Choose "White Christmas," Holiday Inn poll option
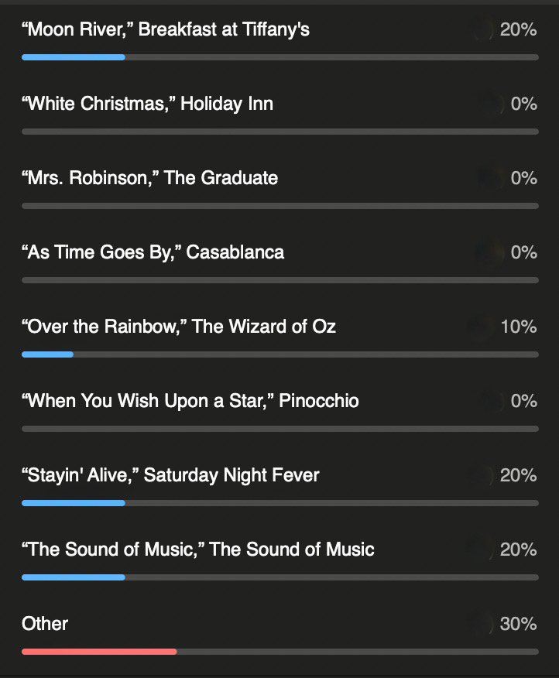Image resolution: width=559 pixels, height=678 pixels. 147,104
